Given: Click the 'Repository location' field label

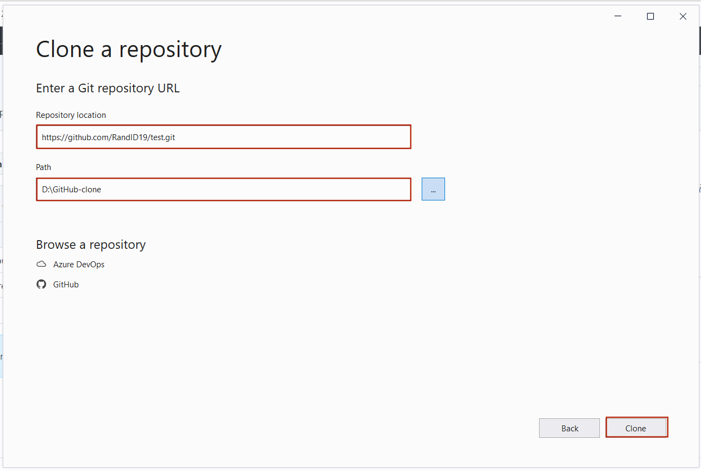Looking at the screenshot, I should [x=71, y=115].
